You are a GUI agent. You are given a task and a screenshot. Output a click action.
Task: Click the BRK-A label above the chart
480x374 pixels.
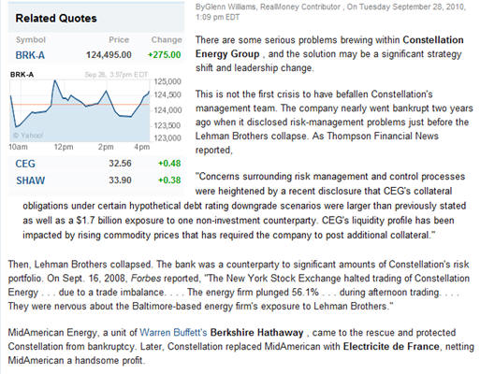[x=22, y=75]
